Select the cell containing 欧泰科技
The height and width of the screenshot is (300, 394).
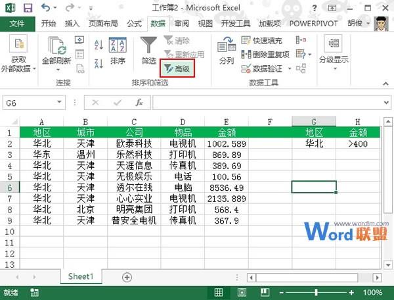(x=134, y=143)
